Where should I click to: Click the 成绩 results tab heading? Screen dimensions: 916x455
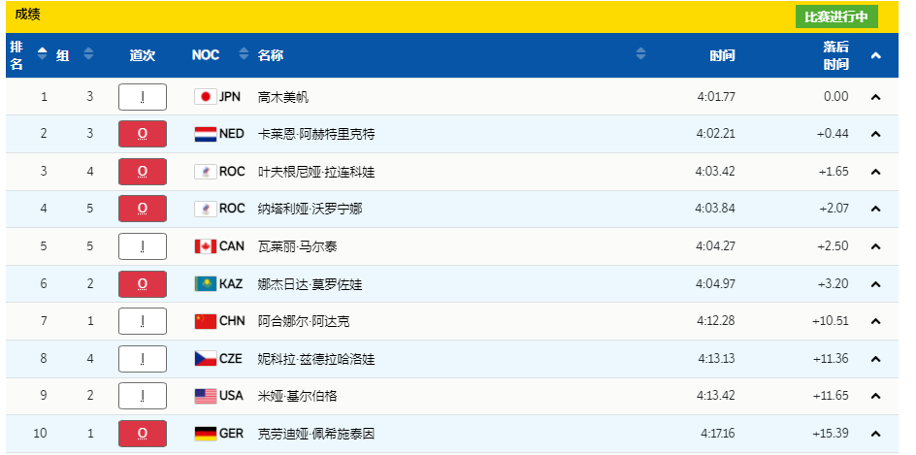[x=27, y=15]
